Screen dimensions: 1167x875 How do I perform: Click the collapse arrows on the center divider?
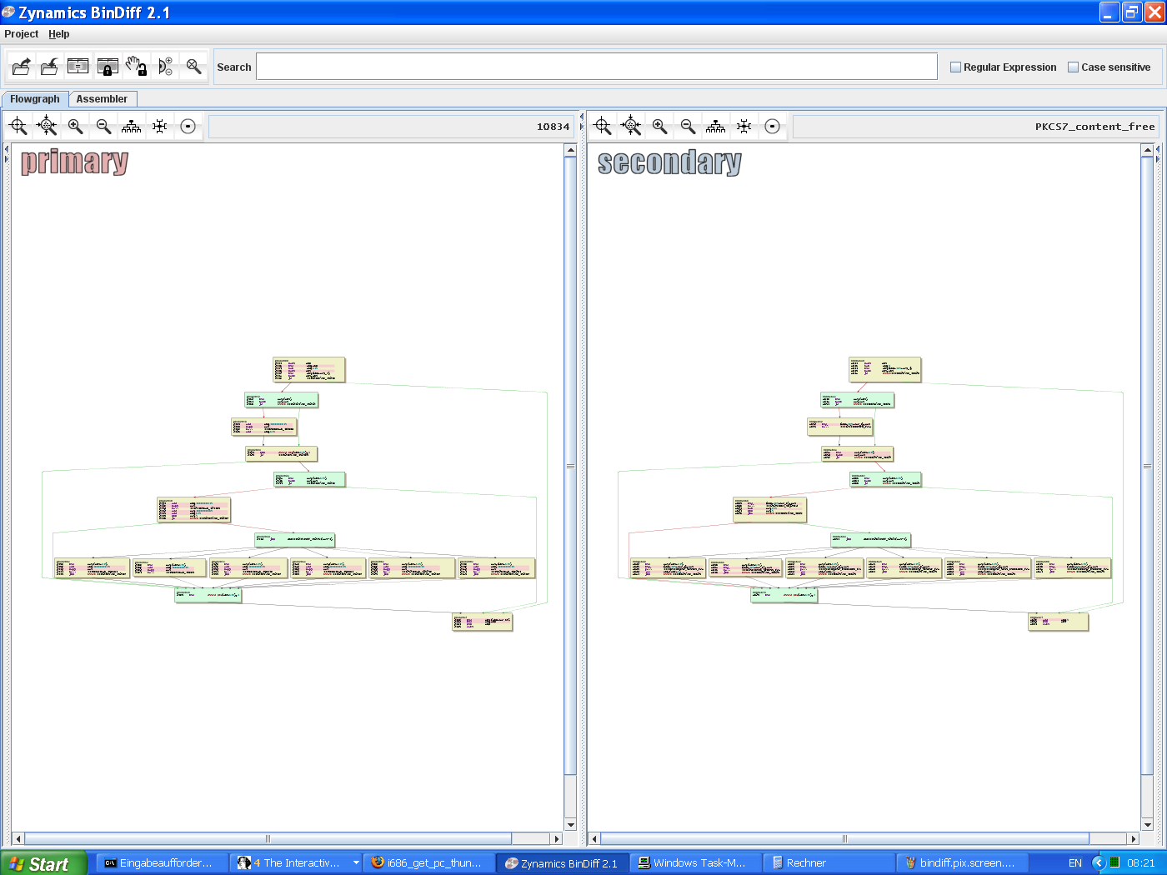582,122
